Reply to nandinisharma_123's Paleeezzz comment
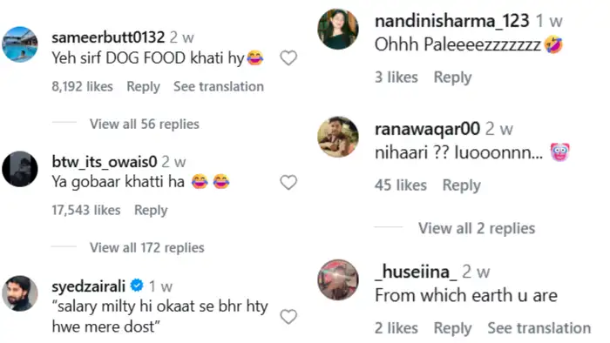 click(x=452, y=77)
